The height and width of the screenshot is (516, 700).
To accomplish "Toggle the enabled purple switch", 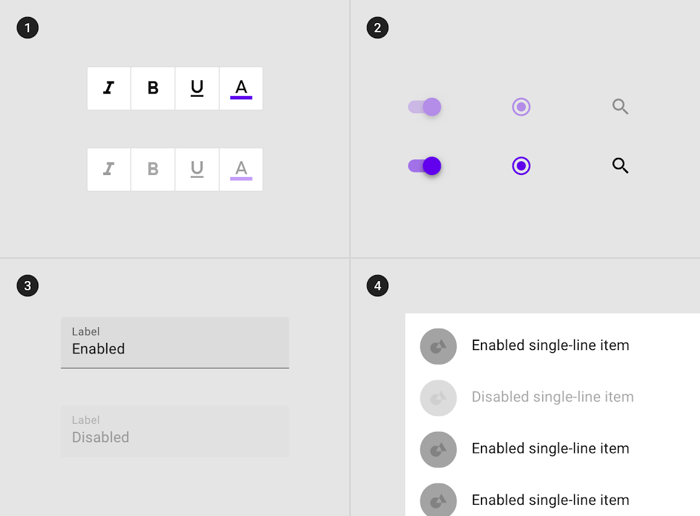I will coord(424,166).
